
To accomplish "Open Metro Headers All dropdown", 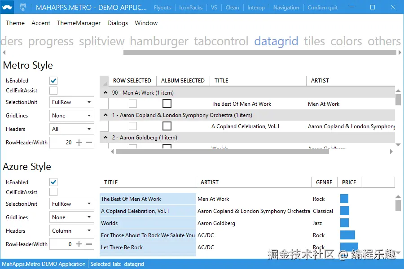I will [72, 129].
